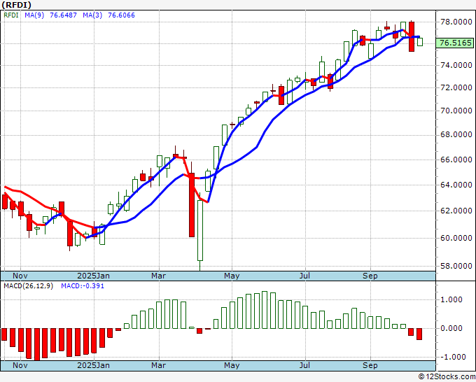
Task: Click the final red MACD histogram bar
Action: (419, 334)
